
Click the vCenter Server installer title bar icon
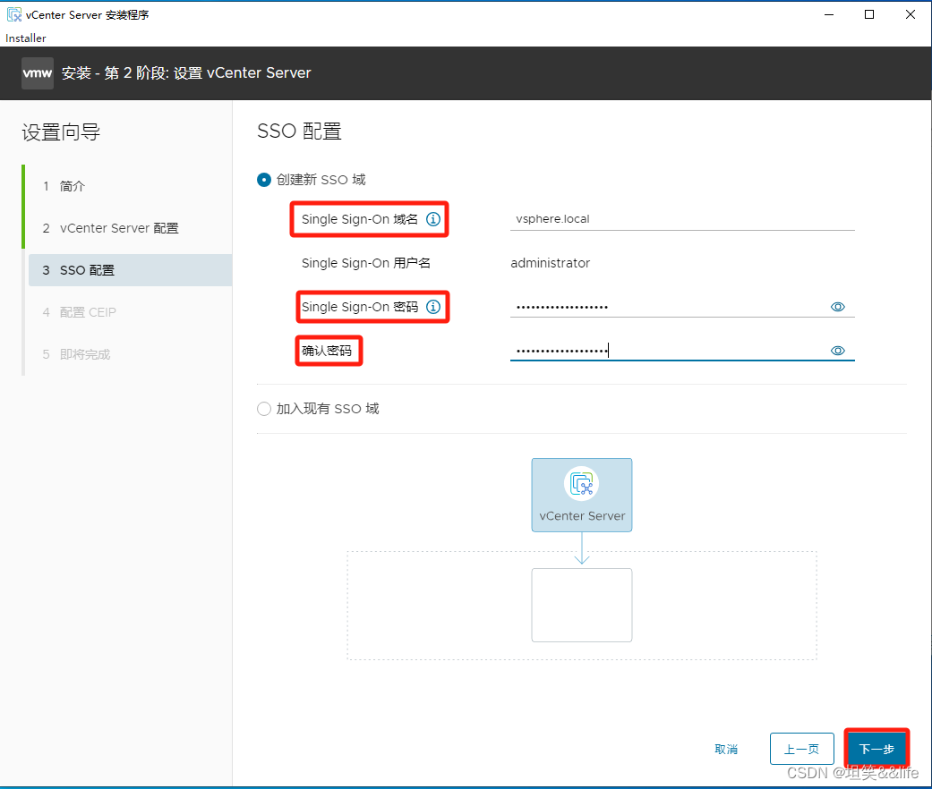14,14
